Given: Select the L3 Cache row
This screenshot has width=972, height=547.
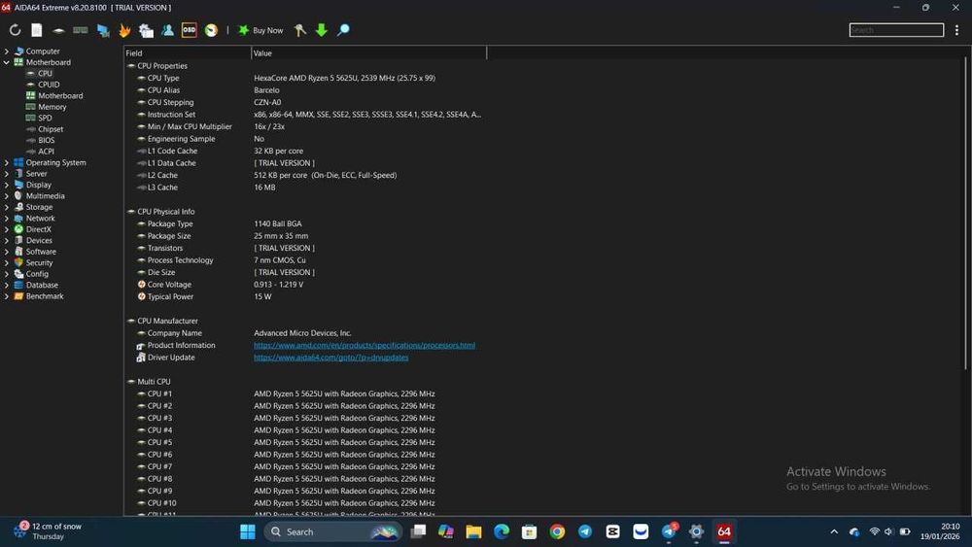Looking at the screenshot, I should coord(305,188).
